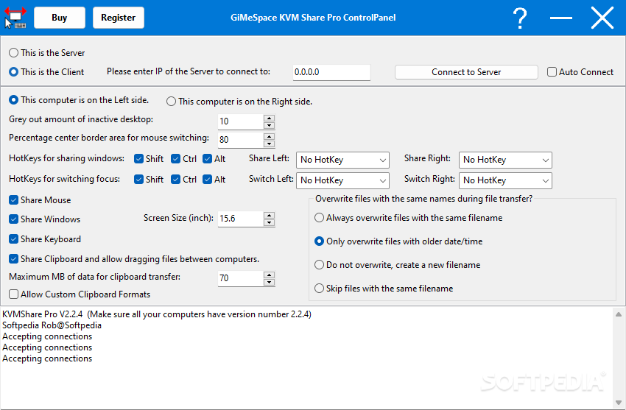
Task: Click the 'KVMShare Pro V2.2.4' log line
Action: pyautogui.click(x=156, y=314)
